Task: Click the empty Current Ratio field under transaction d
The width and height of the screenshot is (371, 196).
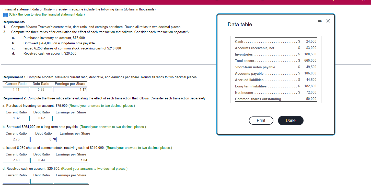Action: tap(16, 181)
